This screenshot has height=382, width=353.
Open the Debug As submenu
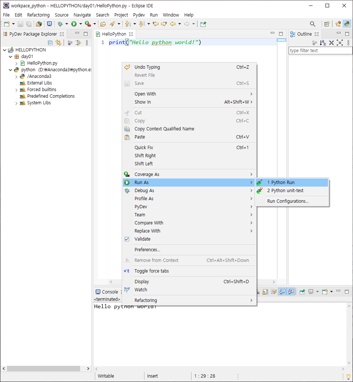coord(189,191)
